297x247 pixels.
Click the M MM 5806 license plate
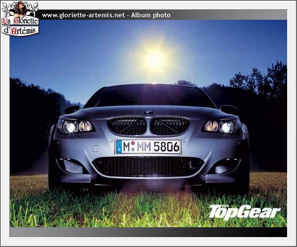148,146
